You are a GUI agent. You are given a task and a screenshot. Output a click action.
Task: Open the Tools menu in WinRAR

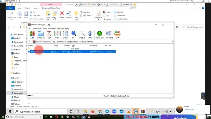tap(45, 29)
